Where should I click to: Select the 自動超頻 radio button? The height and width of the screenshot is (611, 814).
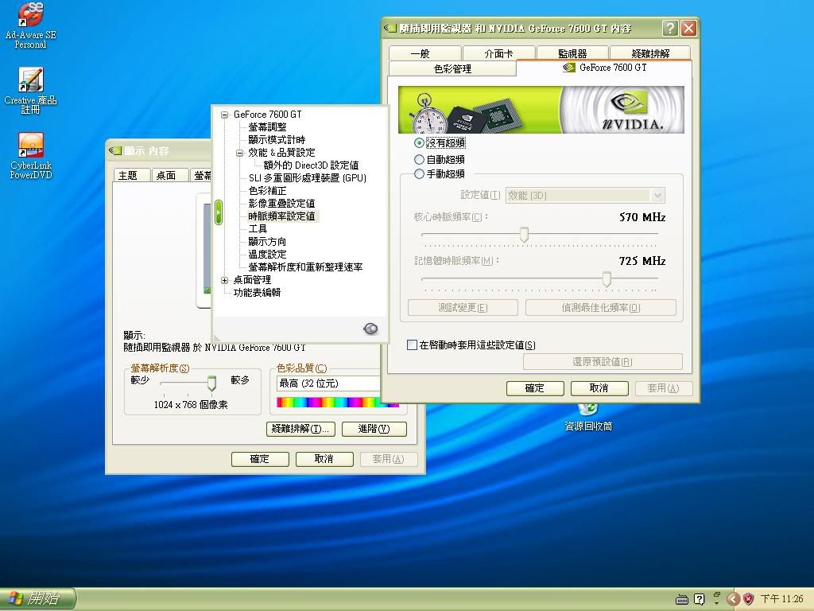click(x=420, y=159)
